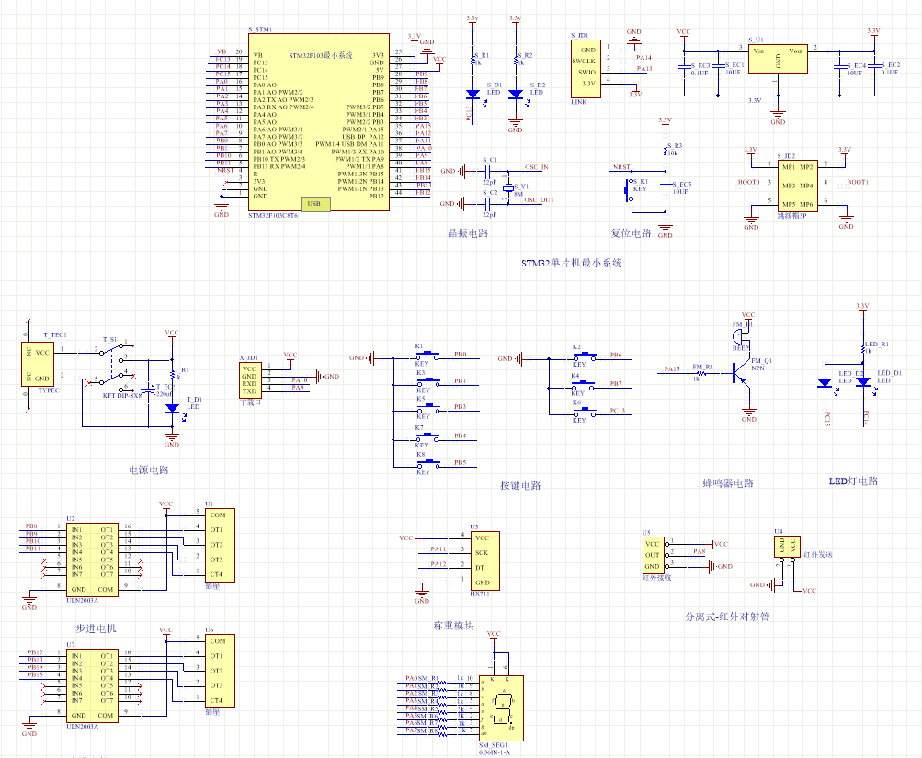
Task: Click the 蜂鸣器电路 section label
Action: click(x=727, y=483)
